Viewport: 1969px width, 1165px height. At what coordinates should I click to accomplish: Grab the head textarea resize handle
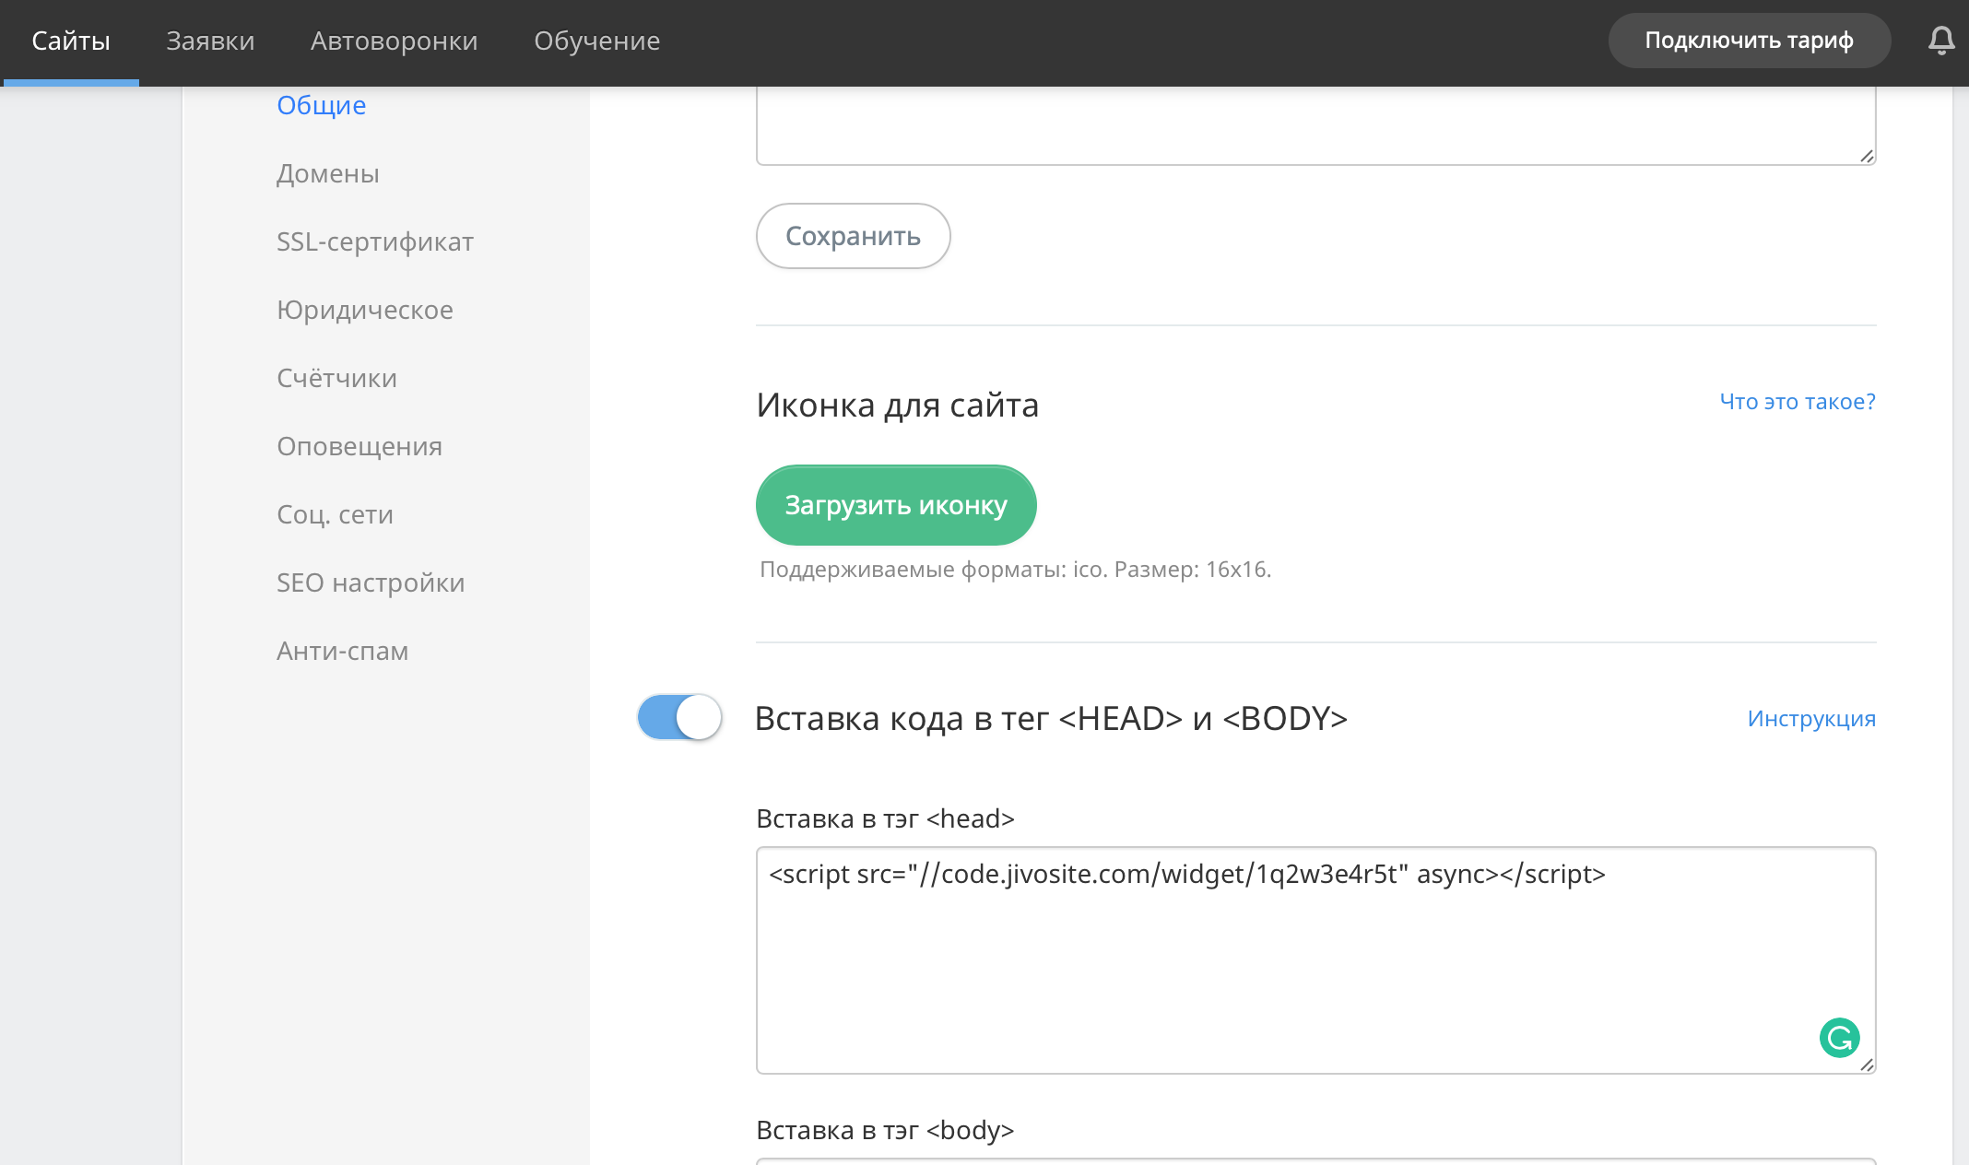click(1867, 1065)
